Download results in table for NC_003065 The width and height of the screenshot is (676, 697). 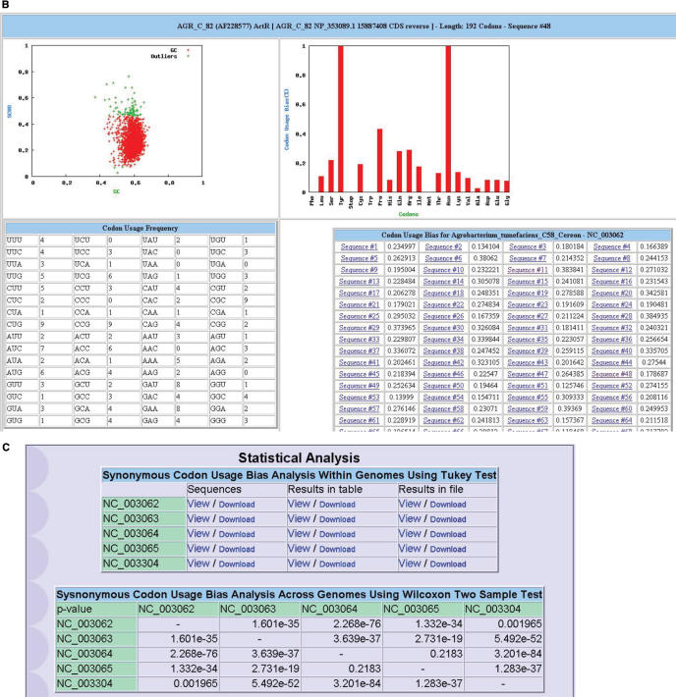(337, 549)
